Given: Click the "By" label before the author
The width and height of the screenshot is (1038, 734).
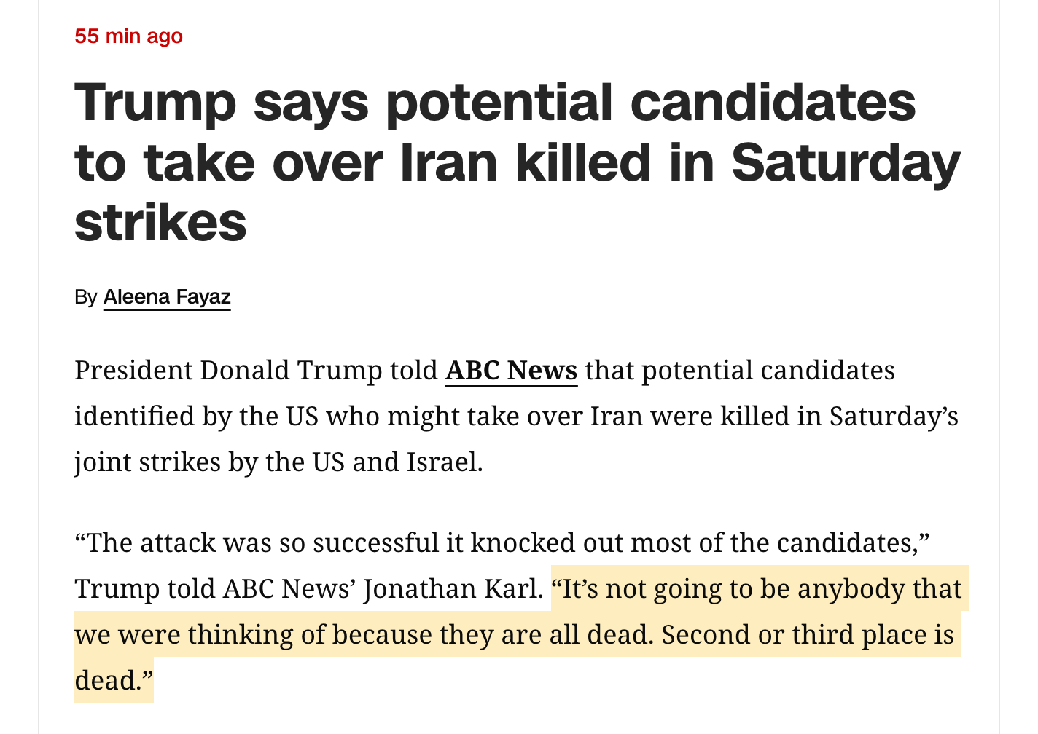Looking at the screenshot, I should (x=85, y=297).
